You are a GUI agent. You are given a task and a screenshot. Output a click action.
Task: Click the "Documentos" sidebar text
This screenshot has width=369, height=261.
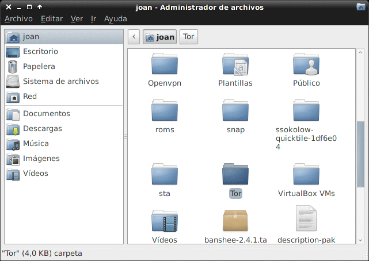coord(47,114)
